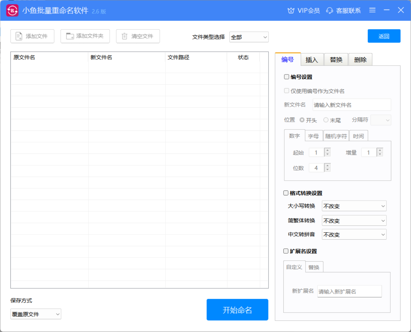Viewport: 411px width, 332px height.
Task: Select the 末尾 radio button
Action: tap(326, 120)
